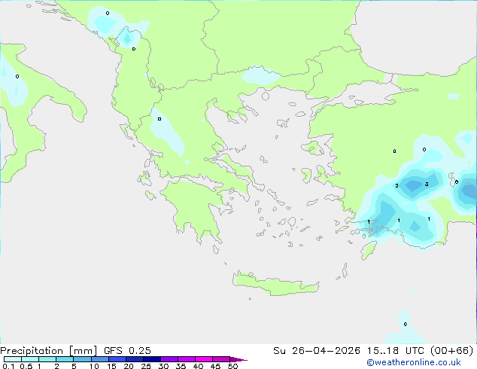Click the 30–35 mm purple legend swatch
Image resolution: width=477 pixels, height=369 pixels.
click(x=169, y=359)
